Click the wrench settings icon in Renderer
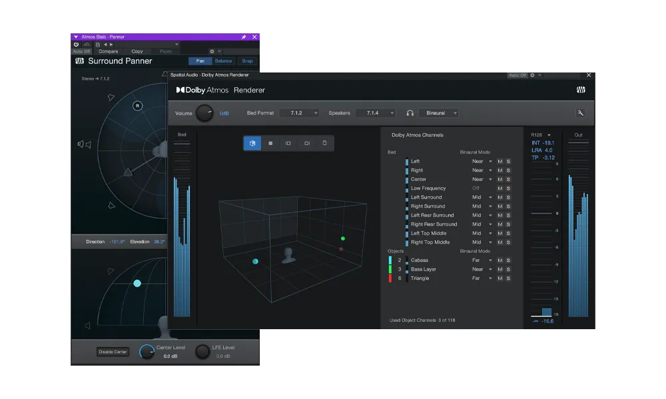Screen dimensions: 666x399 pyautogui.click(x=580, y=113)
